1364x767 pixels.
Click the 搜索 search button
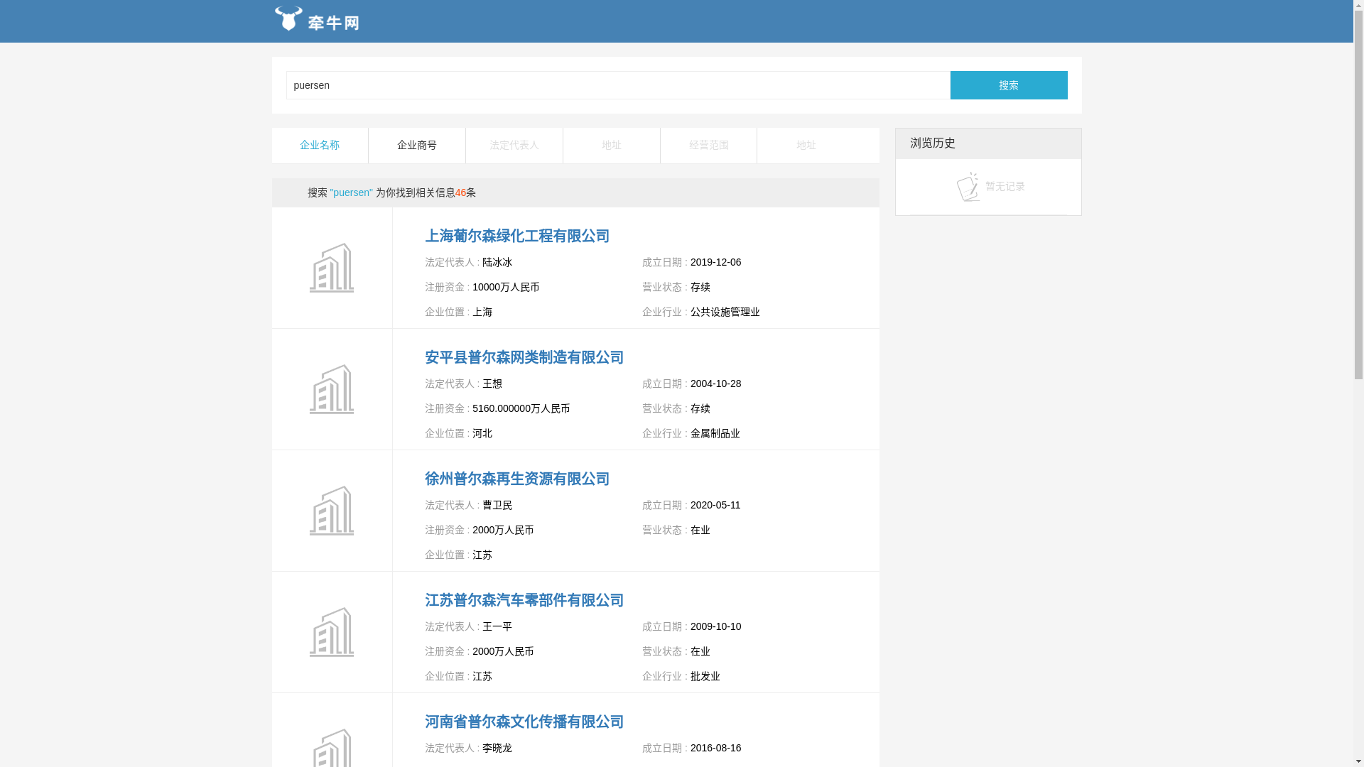(x=1009, y=85)
